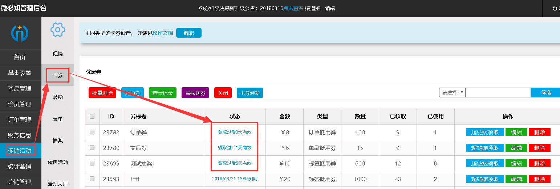Viewport: 560px width, 189px height.
Task: Select the 转售活动 submenu item
Action: click(x=58, y=162)
